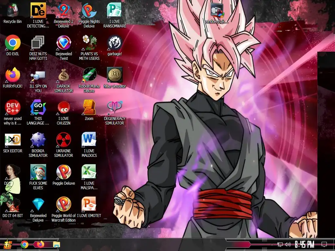Select the 'DEGENERACY SIMULATOR' heart icon
Image resolution: width=335 pixels, height=251 pixels.
[115, 107]
